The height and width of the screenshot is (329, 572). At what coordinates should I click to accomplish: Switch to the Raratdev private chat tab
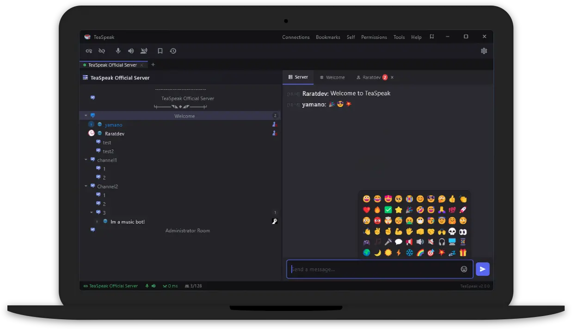pyautogui.click(x=372, y=77)
